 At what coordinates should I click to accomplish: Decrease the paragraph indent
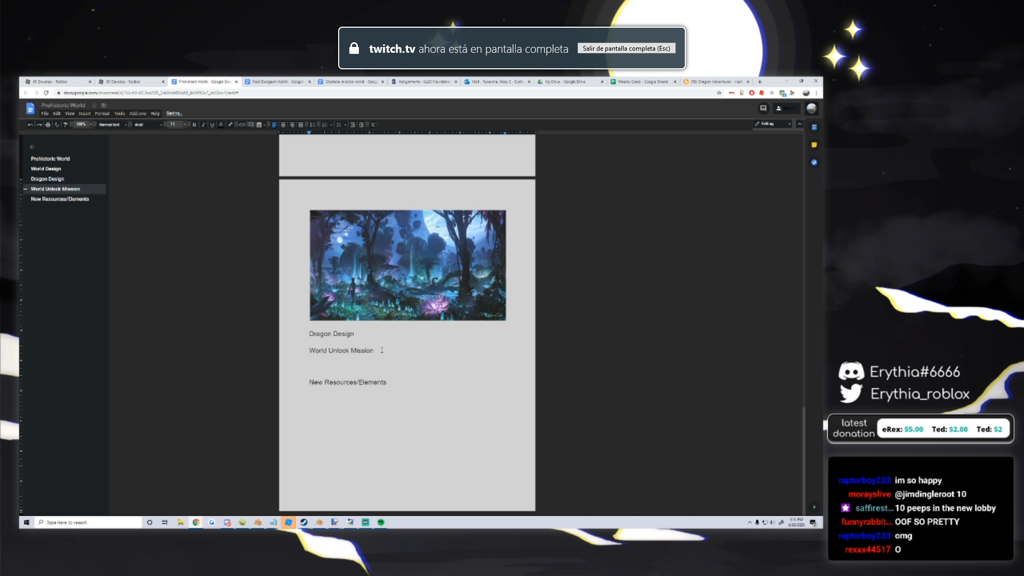tap(353, 125)
